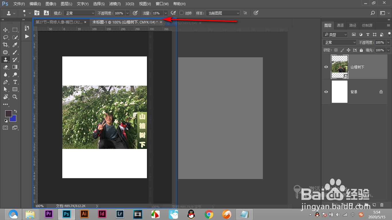Reset default foreground and background colors
The width and height of the screenshot is (392, 220).
[6, 121]
